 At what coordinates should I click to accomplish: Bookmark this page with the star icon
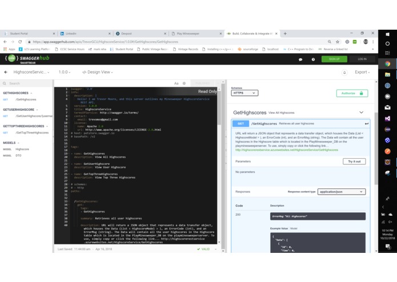[x=338, y=42]
